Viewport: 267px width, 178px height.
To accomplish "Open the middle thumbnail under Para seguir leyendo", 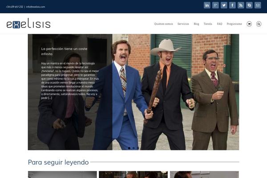I will (133, 174).
